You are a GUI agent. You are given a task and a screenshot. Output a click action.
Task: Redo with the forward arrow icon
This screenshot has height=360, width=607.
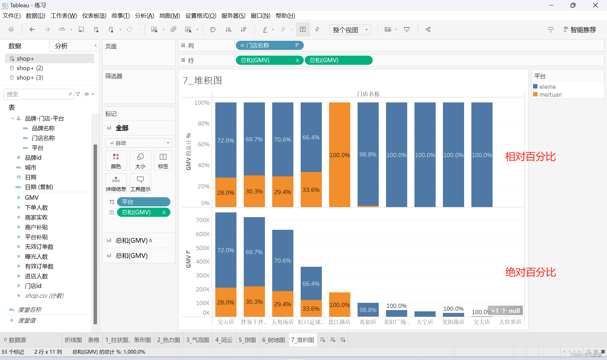pyautogui.click(x=47, y=29)
